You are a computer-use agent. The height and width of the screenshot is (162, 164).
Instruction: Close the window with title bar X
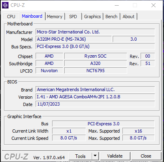(x=153, y=5)
